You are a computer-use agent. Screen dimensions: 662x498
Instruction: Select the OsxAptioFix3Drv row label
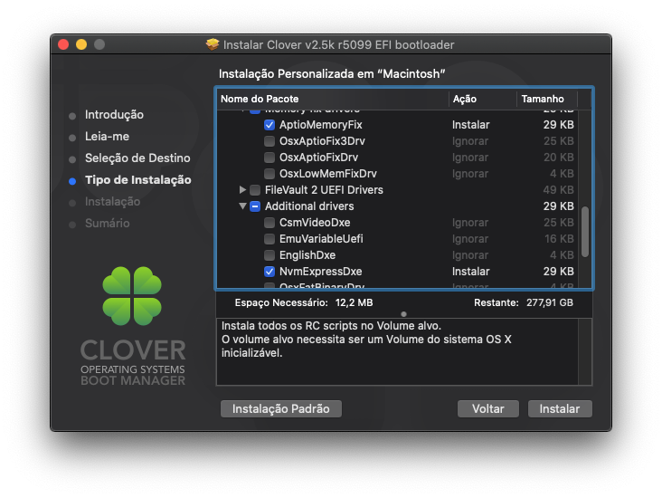pyautogui.click(x=322, y=141)
